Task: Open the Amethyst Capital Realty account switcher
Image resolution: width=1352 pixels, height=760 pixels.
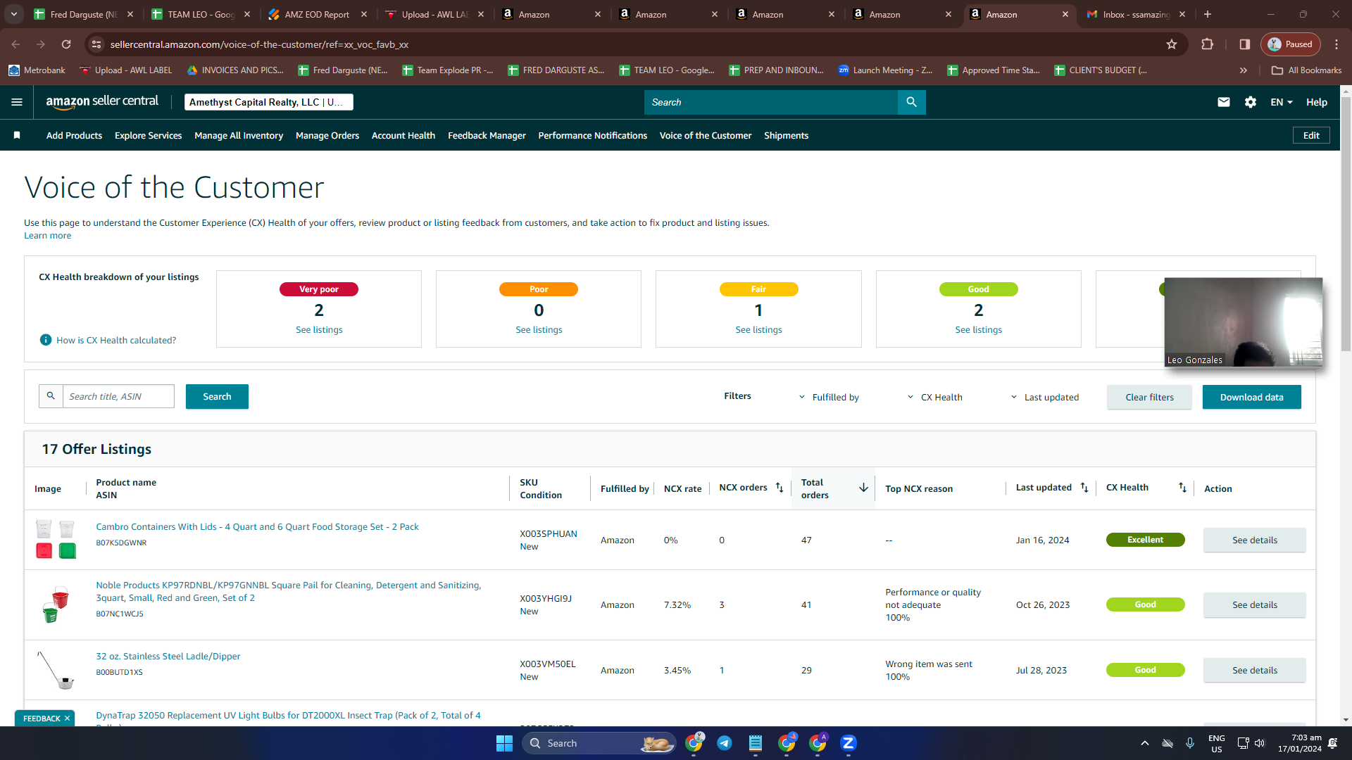Action: click(x=268, y=102)
